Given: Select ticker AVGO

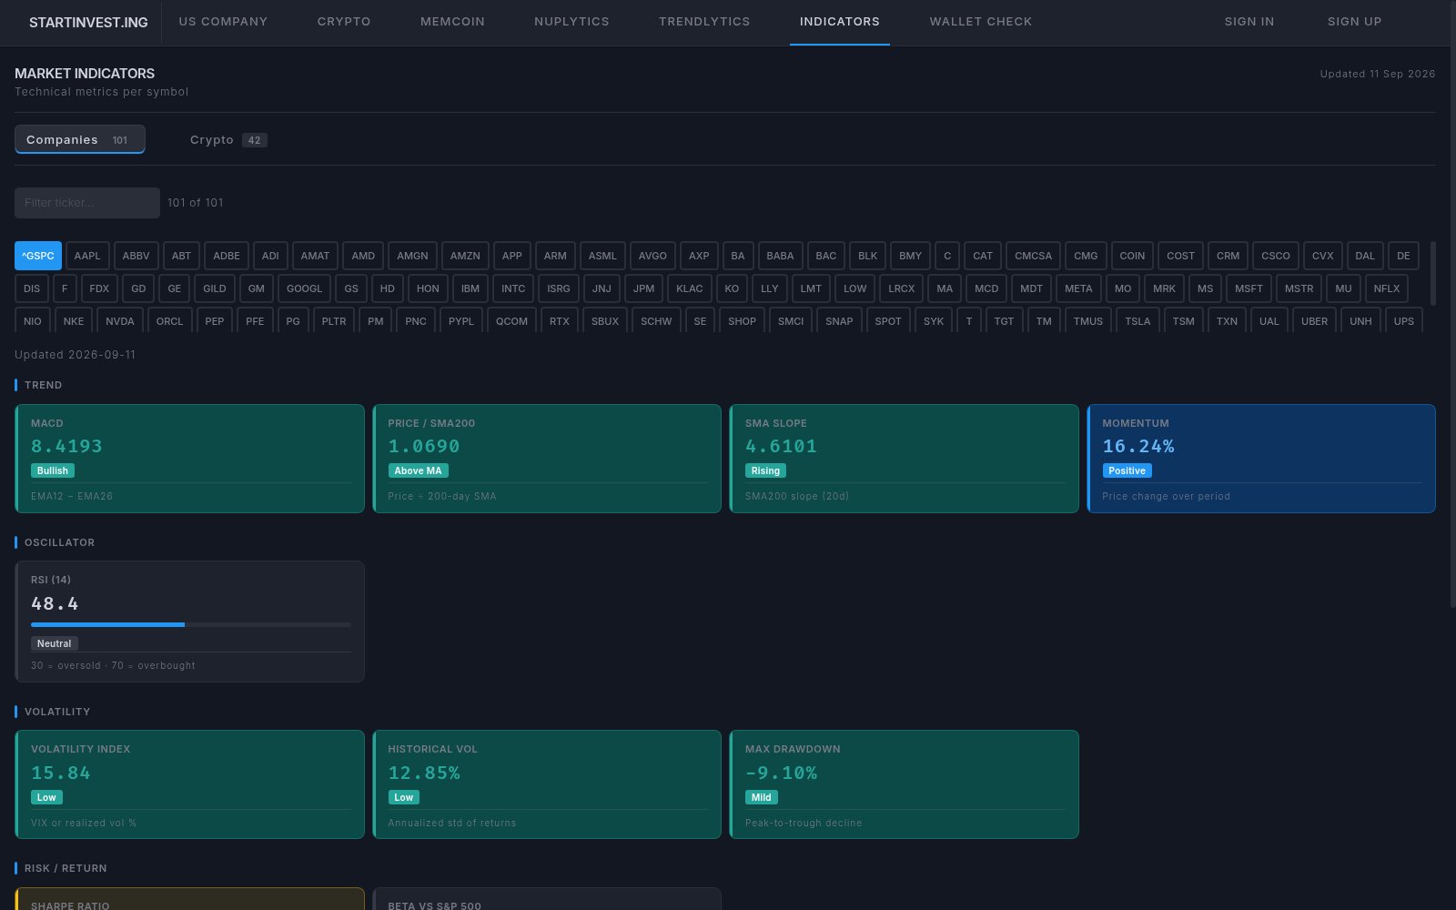Looking at the screenshot, I should click(652, 256).
